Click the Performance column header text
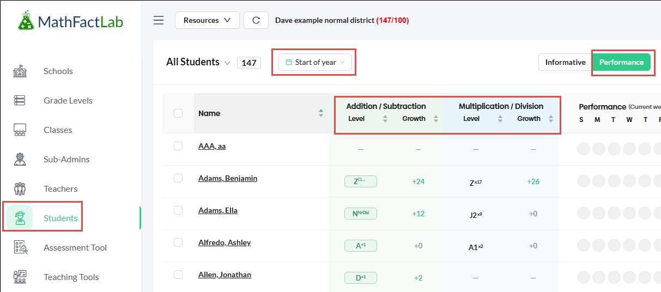The height and width of the screenshot is (292, 661). [602, 107]
